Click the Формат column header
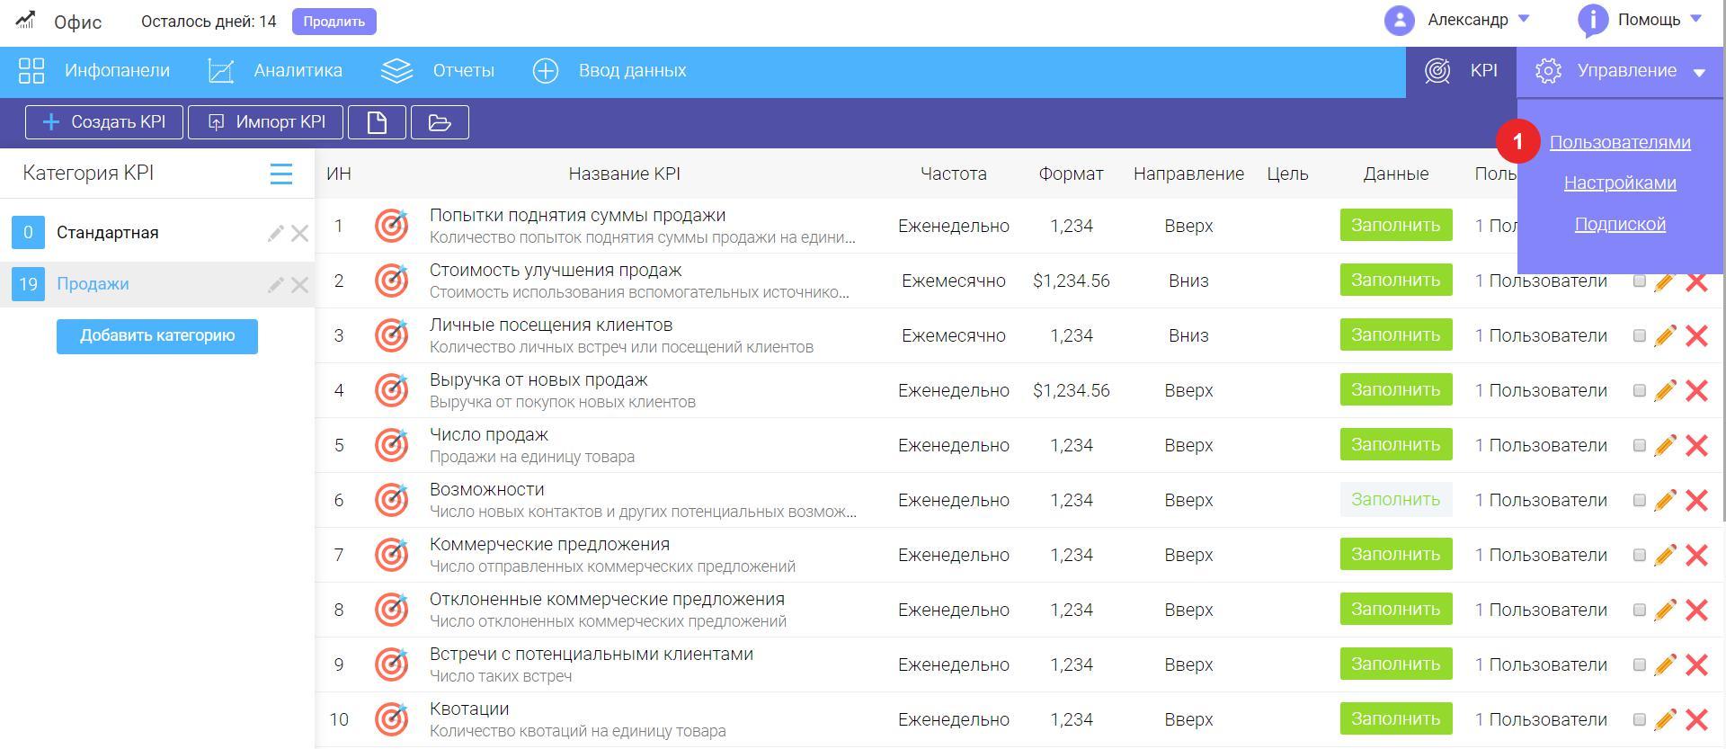Screen dimensions: 1726x749 (1071, 174)
